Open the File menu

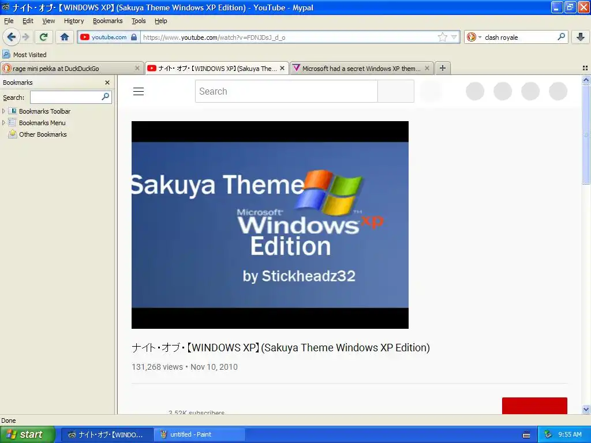click(x=9, y=21)
